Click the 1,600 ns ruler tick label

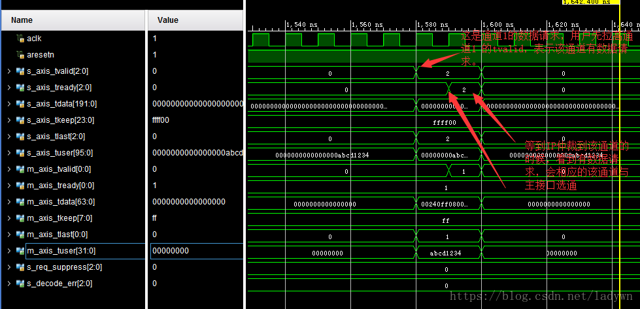497,24
